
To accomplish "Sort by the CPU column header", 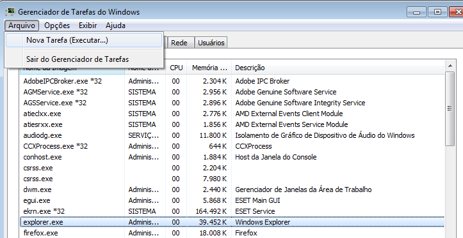I will click(176, 68).
